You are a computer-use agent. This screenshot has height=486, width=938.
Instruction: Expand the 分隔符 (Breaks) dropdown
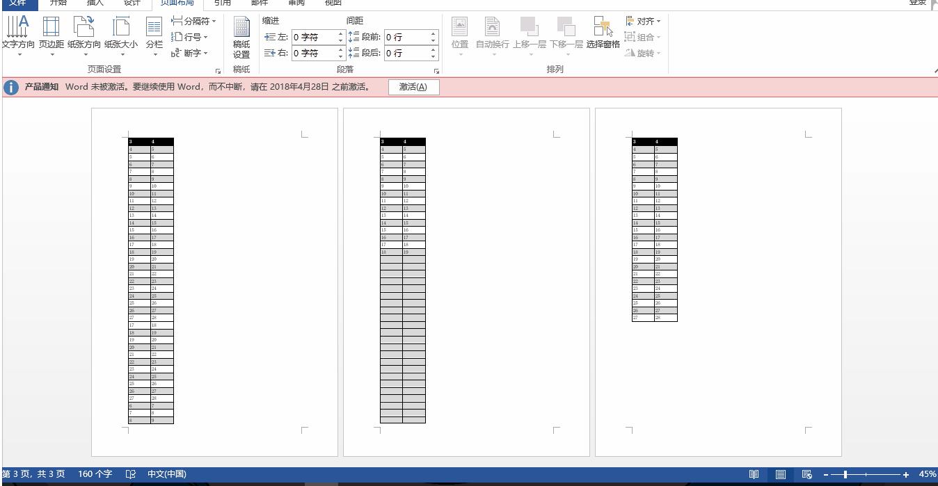tap(193, 20)
